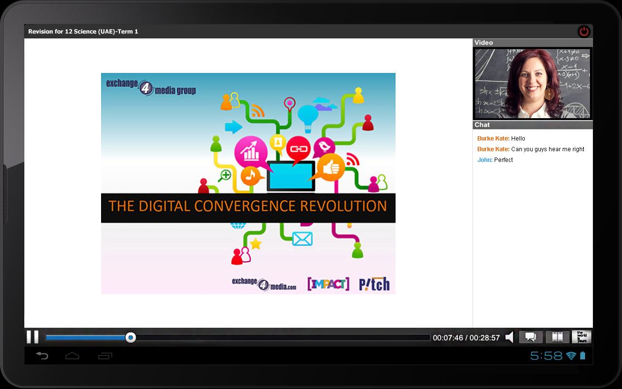
Task: Click the 00:07:46 time display
Action: pyautogui.click(x=448, y=337)
